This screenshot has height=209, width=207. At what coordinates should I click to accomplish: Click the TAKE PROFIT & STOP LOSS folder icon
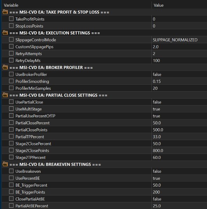coord(5,12)
